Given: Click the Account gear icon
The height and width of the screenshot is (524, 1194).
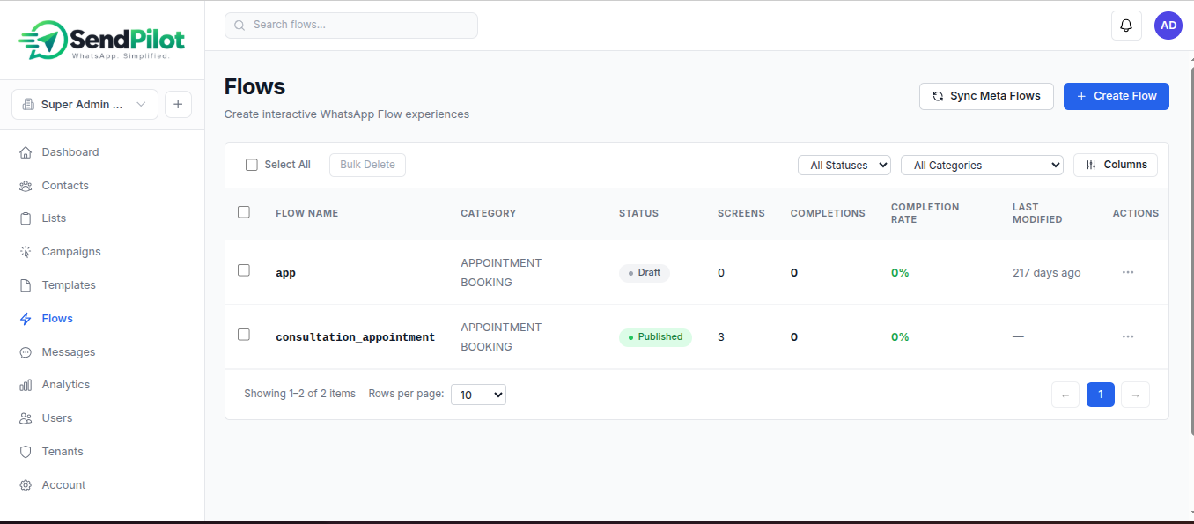Looking at the screenshot, I should point(26,485).
